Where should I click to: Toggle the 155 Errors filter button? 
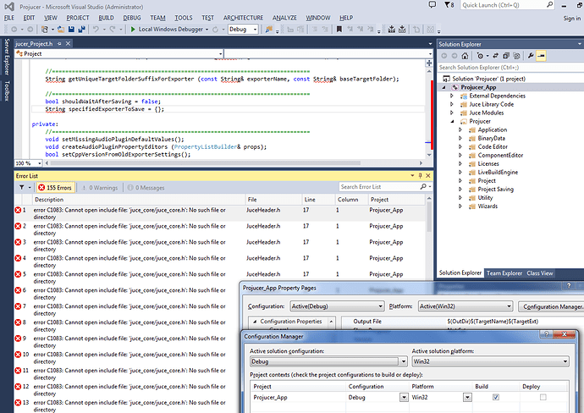pyautogui.click(x=54, y=187)
